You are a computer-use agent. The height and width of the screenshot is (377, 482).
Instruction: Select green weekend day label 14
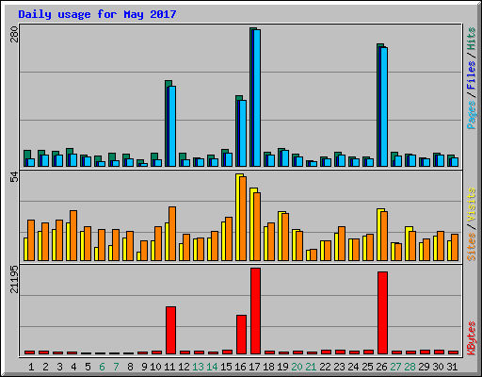coord(212,367)
